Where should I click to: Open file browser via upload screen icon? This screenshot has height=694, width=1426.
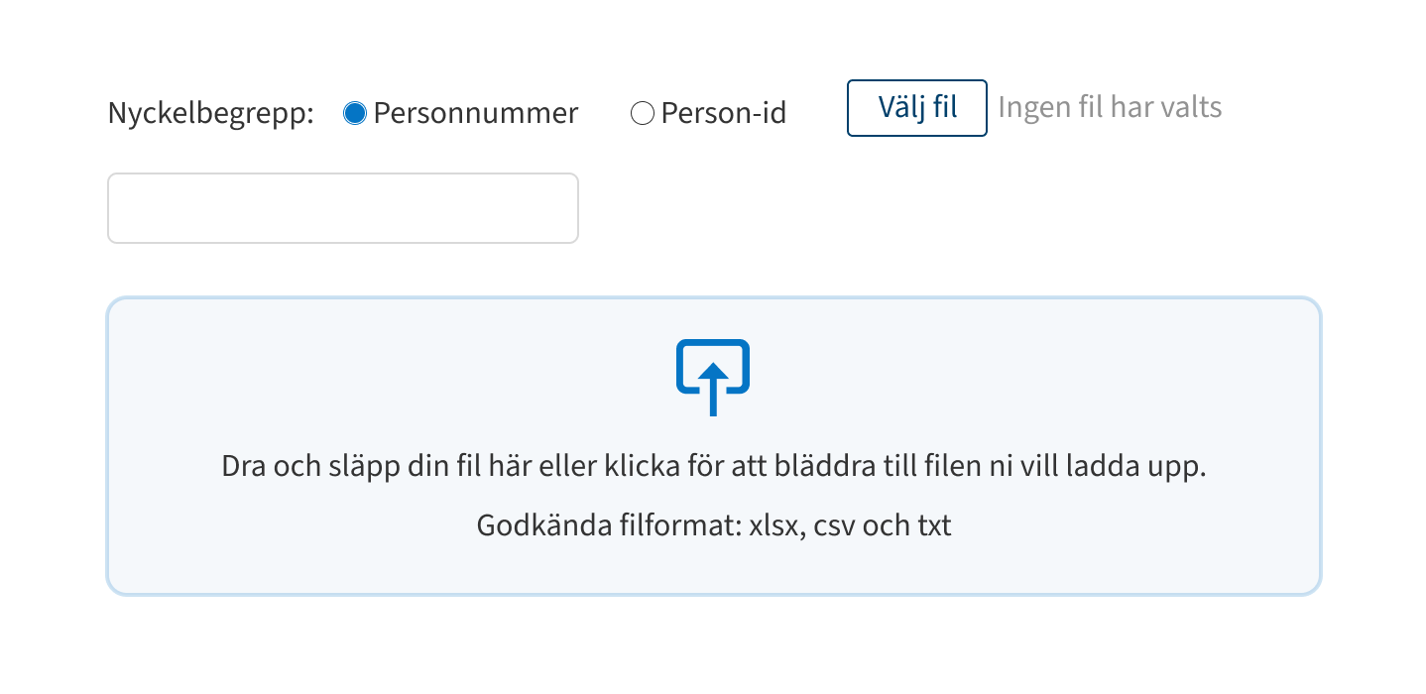pos(713,378)
